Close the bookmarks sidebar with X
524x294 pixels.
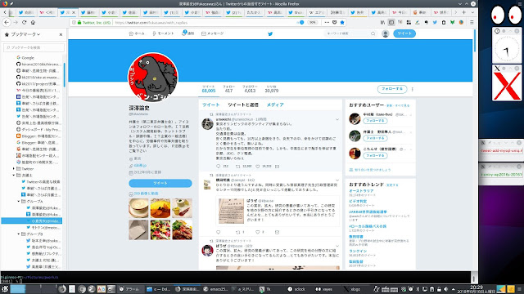[x=61, y=34]
